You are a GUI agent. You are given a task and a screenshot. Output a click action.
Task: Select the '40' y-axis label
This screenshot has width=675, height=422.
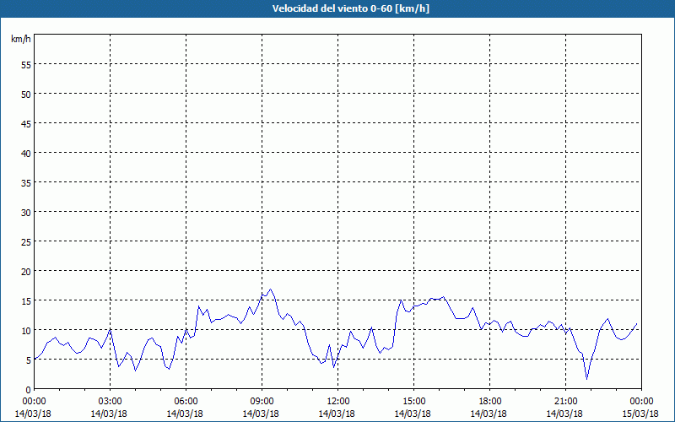(x=26, y=153)
